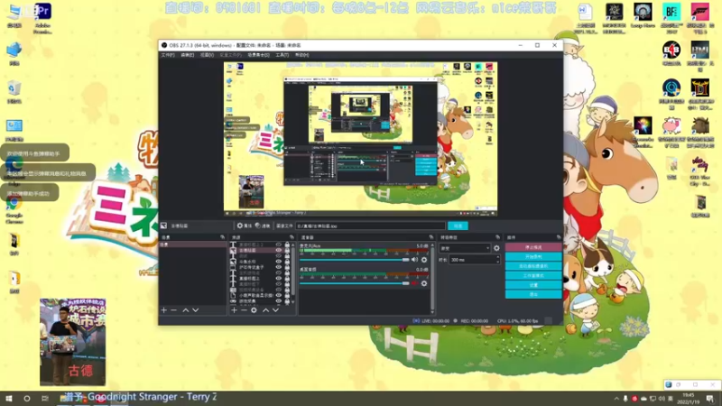Move the scene up in Scenes panel
This screenshot has width=722, height=406.
(186, 310)
